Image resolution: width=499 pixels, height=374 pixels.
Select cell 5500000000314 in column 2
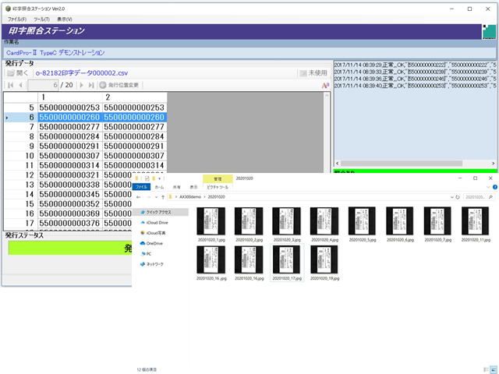[x=134, y=165]
